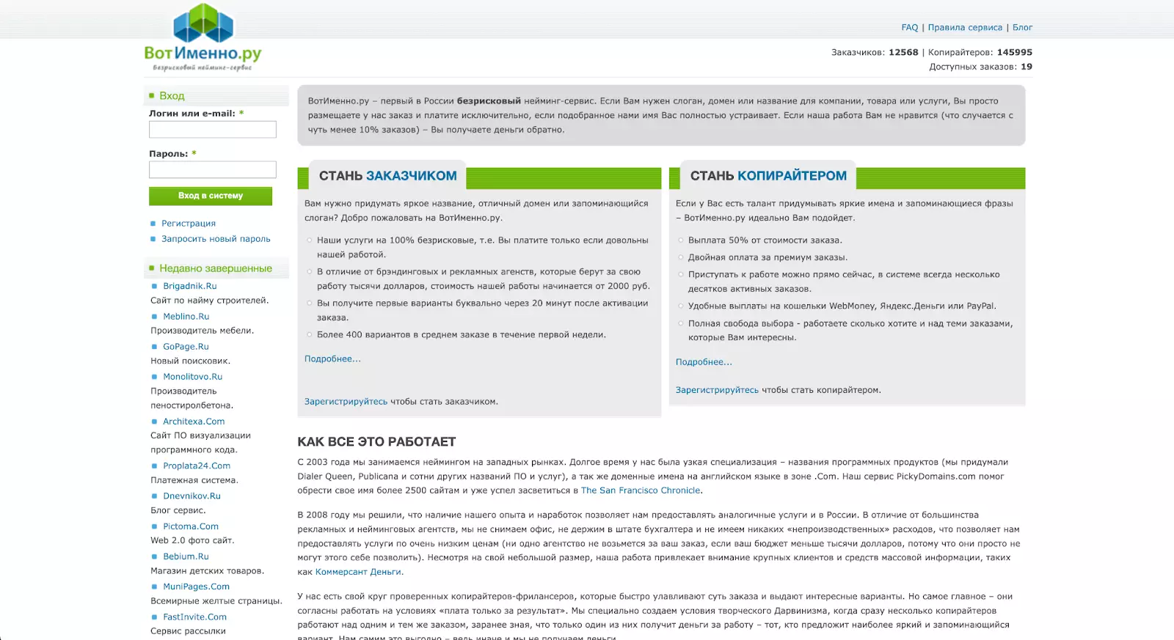
Task: Click Подробнее under Стань копирайтером
Action: click(704, 362)
